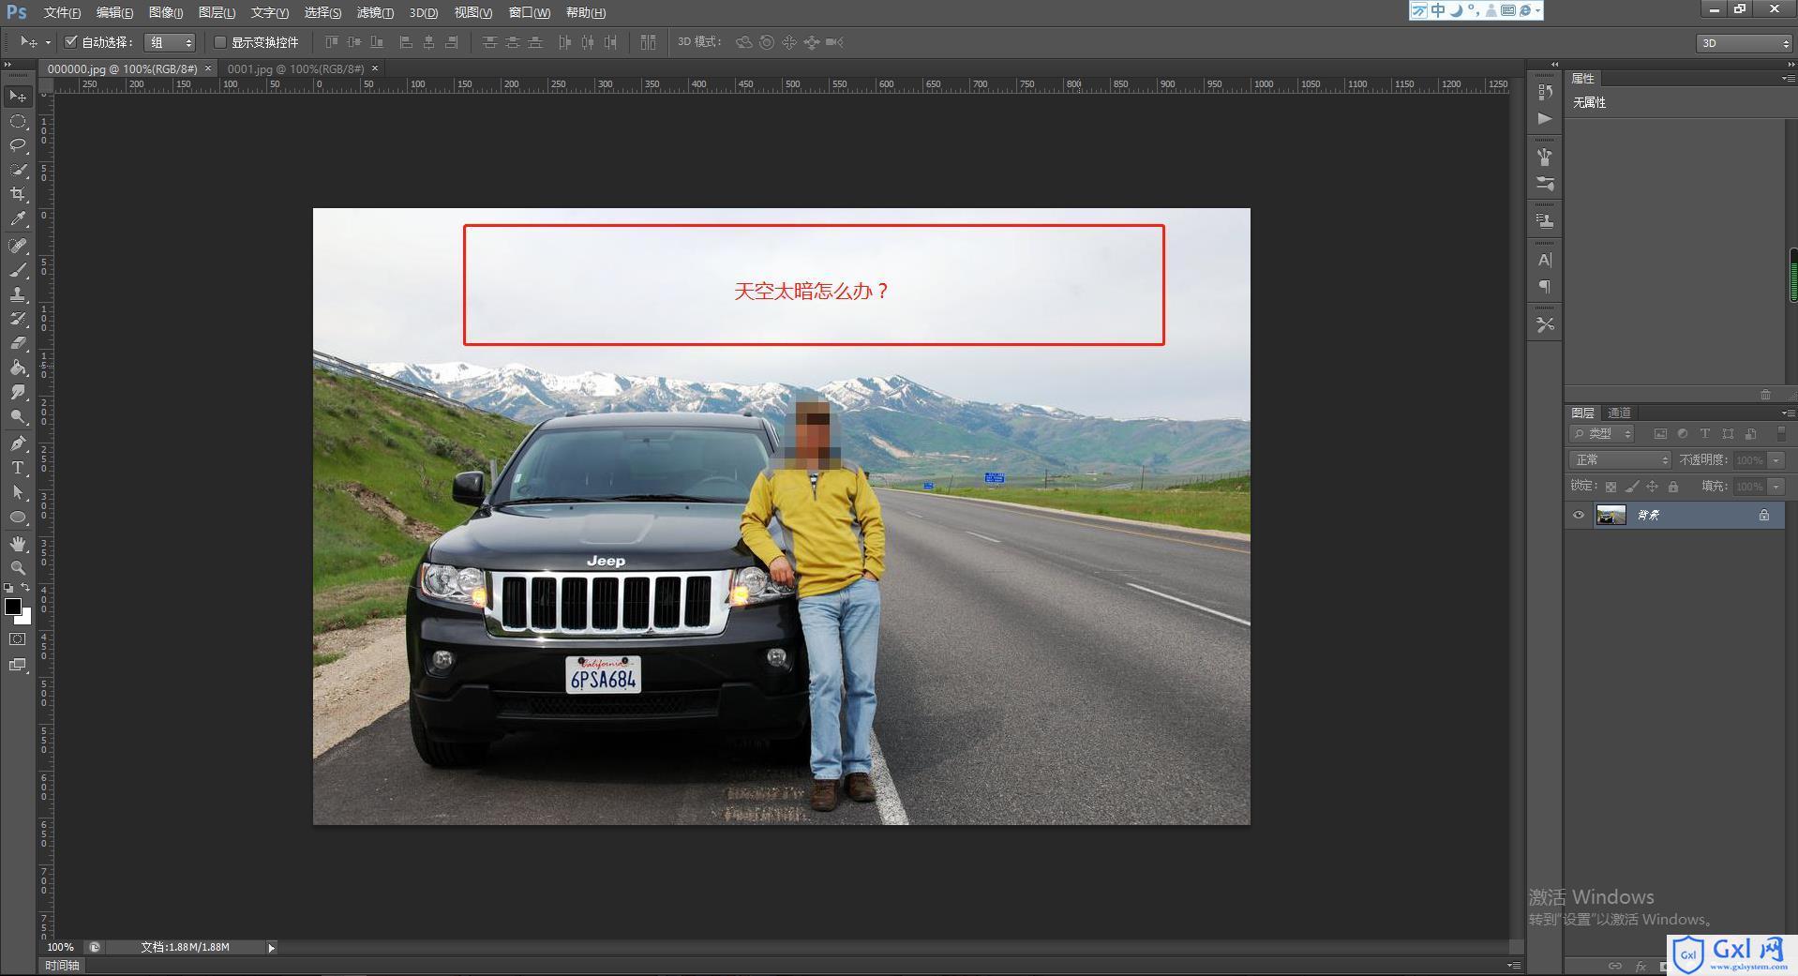Select the Pen tool
Viewport: 1798px width, 976px height.
pyautogui.click(x=18, y=443)
